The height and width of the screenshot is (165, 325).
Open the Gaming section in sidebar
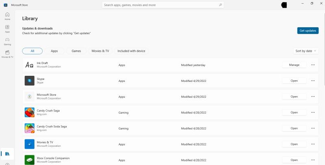point(7,41)
